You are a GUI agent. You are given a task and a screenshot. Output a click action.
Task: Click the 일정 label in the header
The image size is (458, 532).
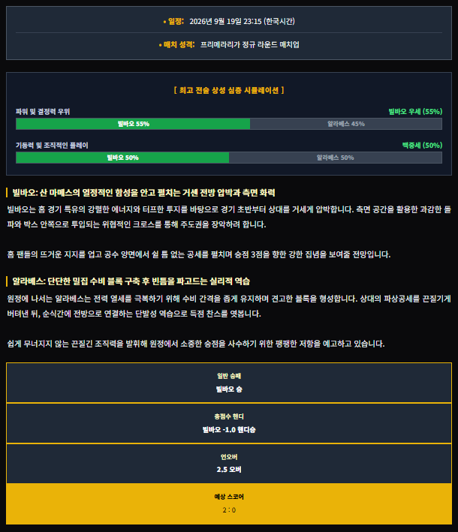click(x=173, y=21)
